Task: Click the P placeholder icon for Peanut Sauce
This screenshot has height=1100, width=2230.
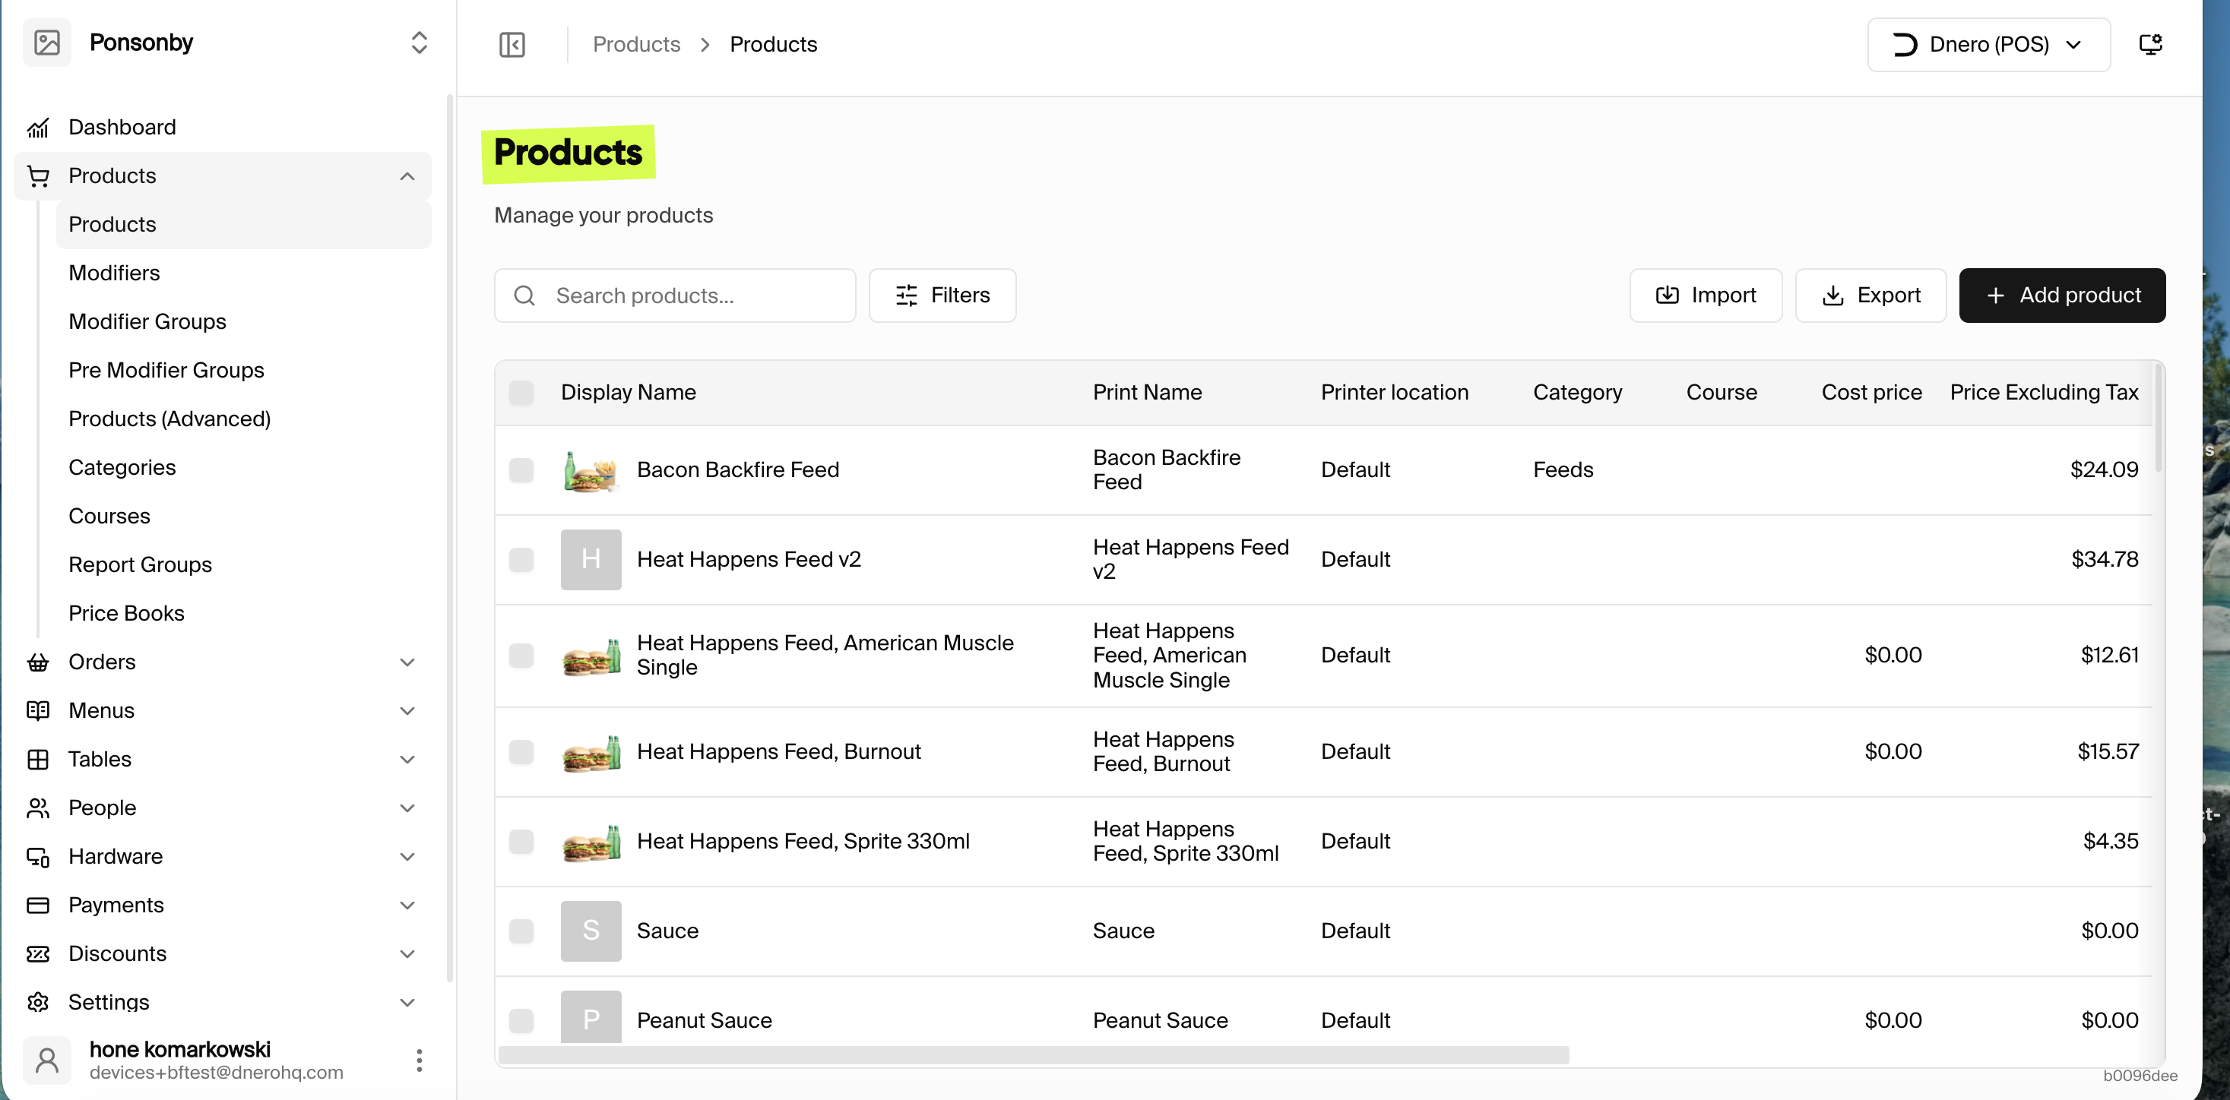Action: tap(591, 1017)
